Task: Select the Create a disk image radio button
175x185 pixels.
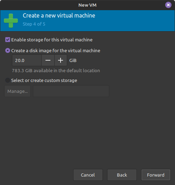Action: coord(8,50)
